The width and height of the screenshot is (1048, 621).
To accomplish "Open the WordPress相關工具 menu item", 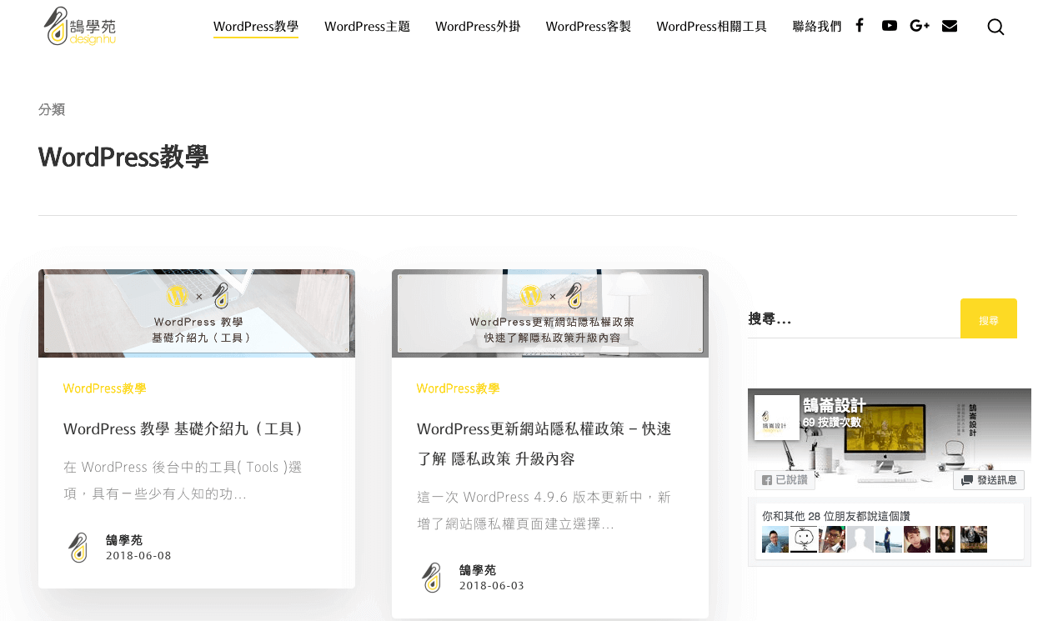I will 711,26.
